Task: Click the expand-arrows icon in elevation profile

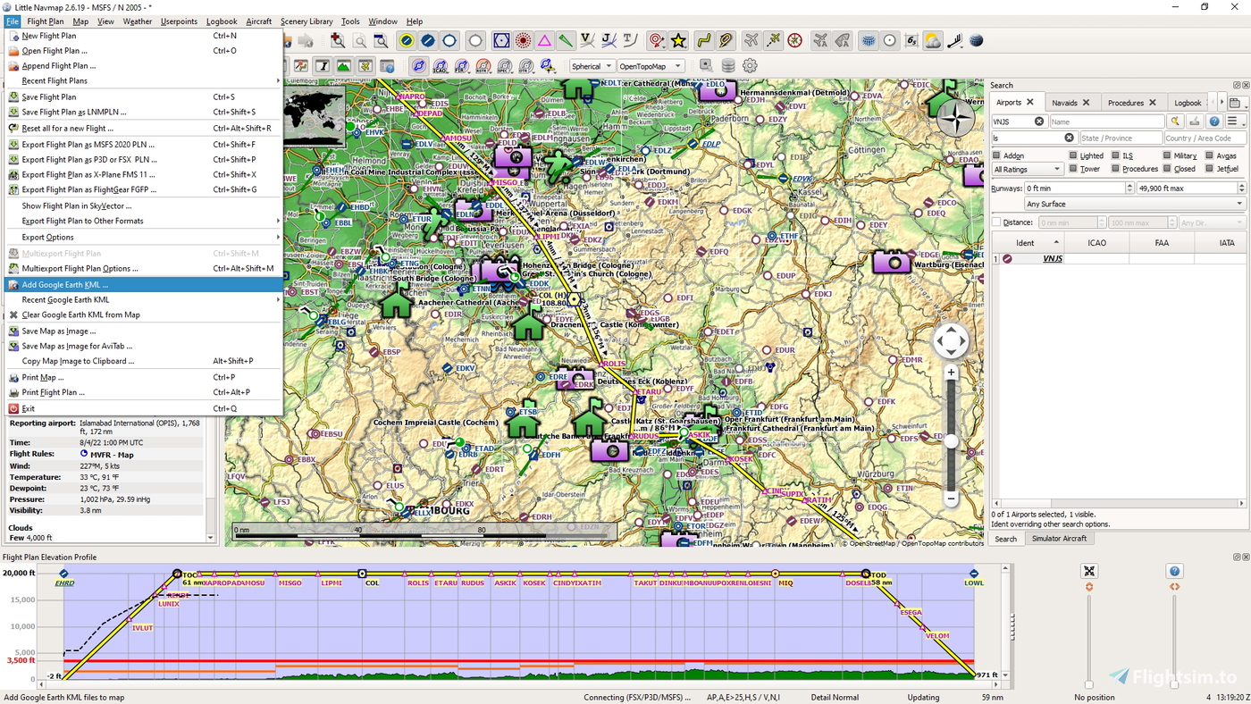Action: [1089, 571]
